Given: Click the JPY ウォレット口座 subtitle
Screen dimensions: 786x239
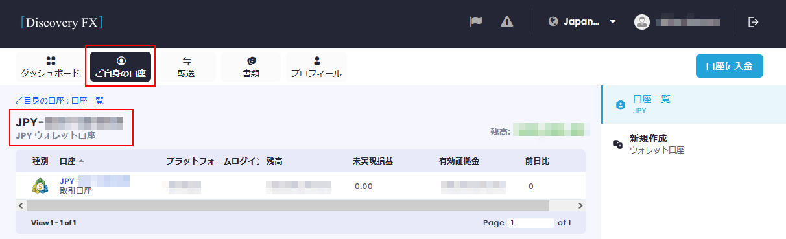Looking at the screenshot, I should 55,136.
